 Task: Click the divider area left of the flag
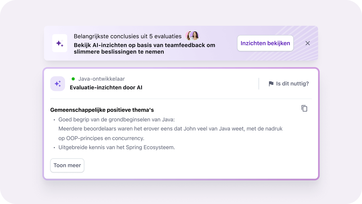259,83
